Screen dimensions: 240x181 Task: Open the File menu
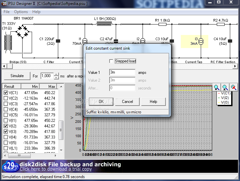pos(7,12)
